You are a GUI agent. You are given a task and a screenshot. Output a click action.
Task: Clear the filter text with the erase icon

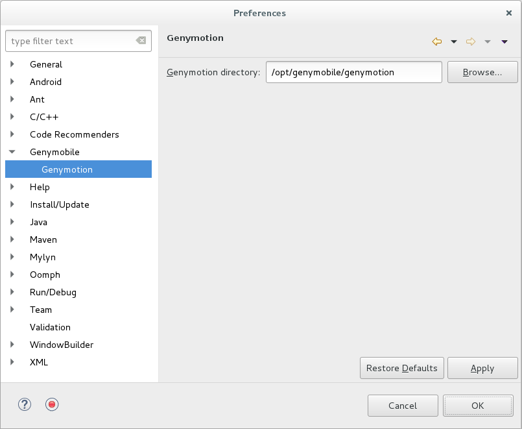pos(141,41)
